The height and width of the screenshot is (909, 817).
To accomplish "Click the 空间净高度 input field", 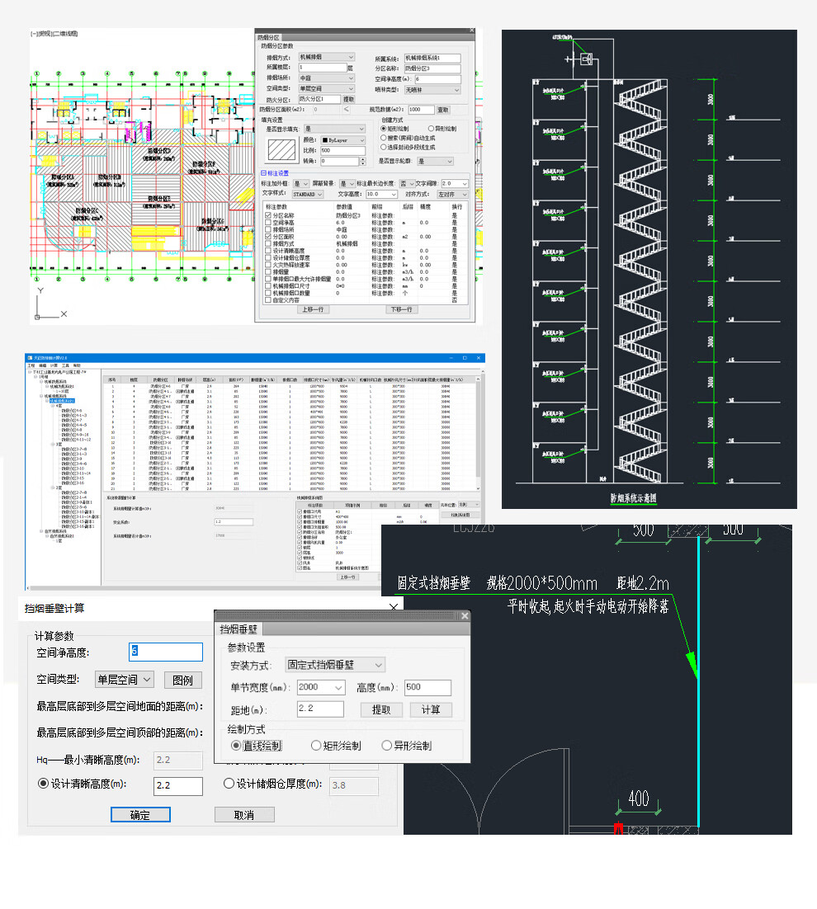I will coord(165,652).
